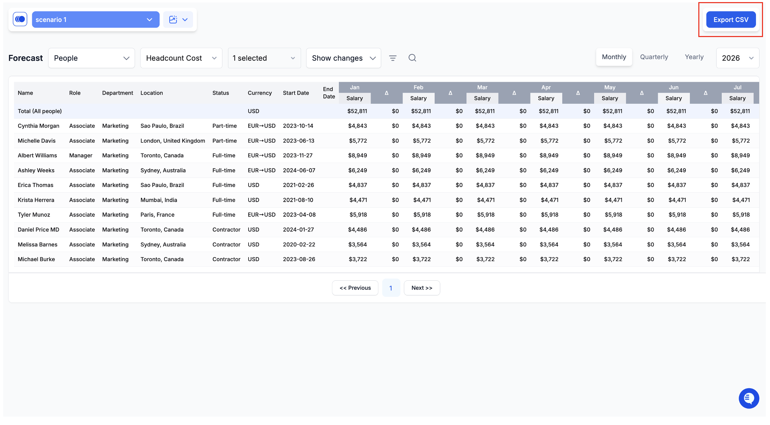
Task: Expand the Show changes dropdown
Action: [x=343, y=58]
